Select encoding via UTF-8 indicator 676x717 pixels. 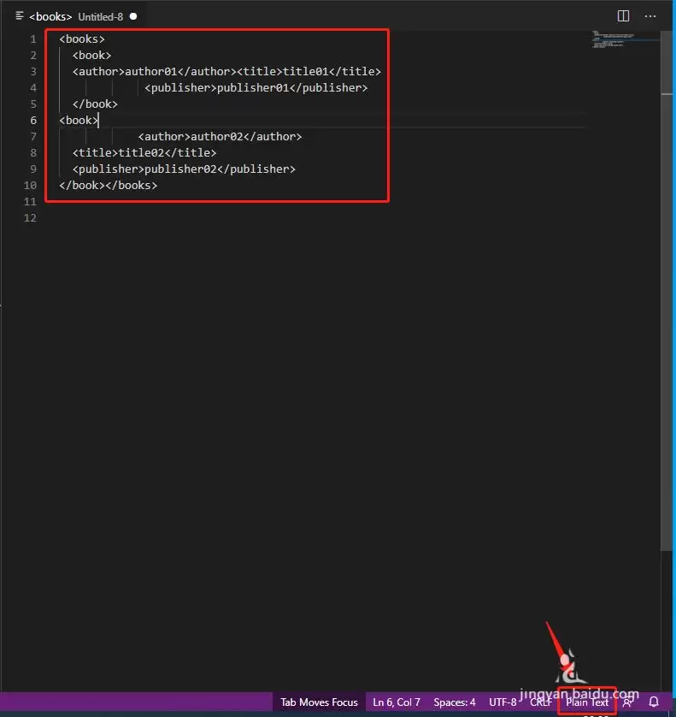coord(503,702)
